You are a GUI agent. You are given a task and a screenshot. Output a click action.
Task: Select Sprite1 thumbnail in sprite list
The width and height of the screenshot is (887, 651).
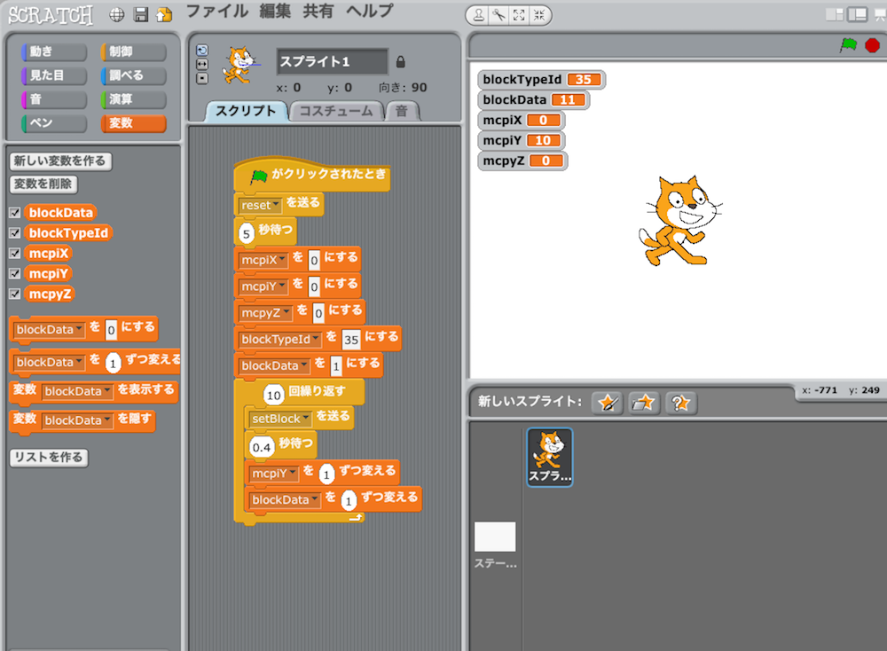(x=550, y=457)
